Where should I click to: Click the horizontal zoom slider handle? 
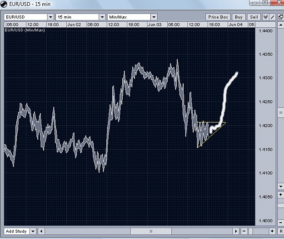click(x=251, y=231)
